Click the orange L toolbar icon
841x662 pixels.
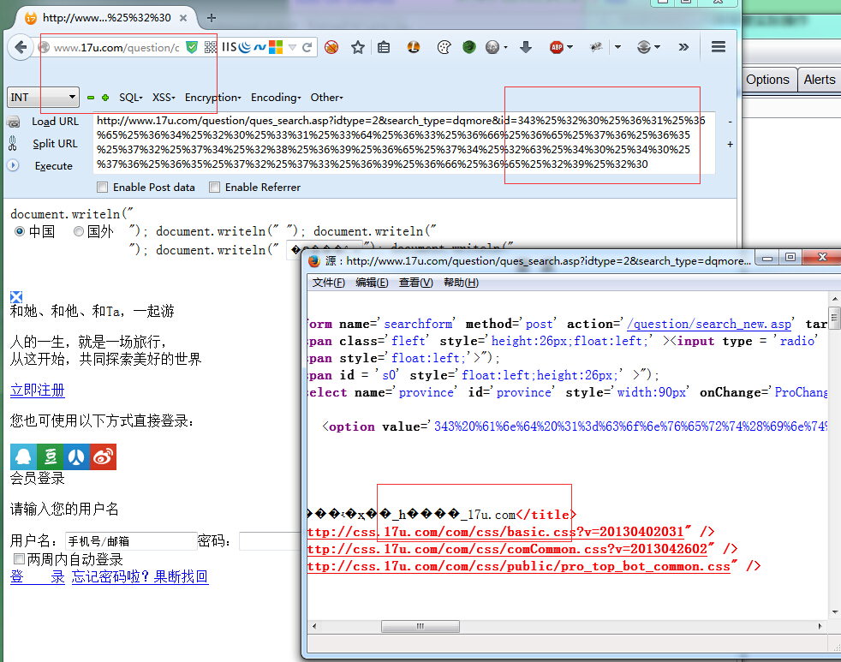(414, 47)
